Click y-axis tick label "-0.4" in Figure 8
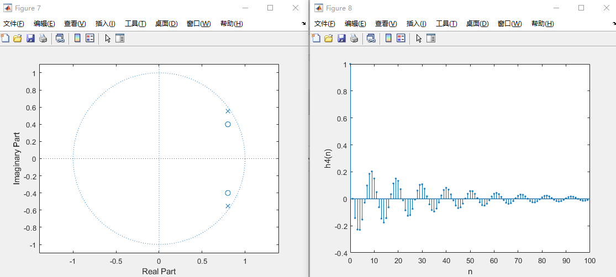Screen dimensions: 616x277 (x=341, y=253)
